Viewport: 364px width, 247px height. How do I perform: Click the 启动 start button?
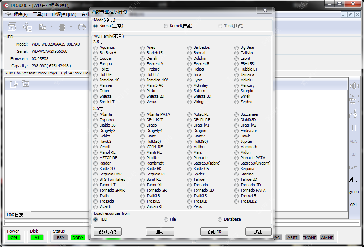[160, 232]
